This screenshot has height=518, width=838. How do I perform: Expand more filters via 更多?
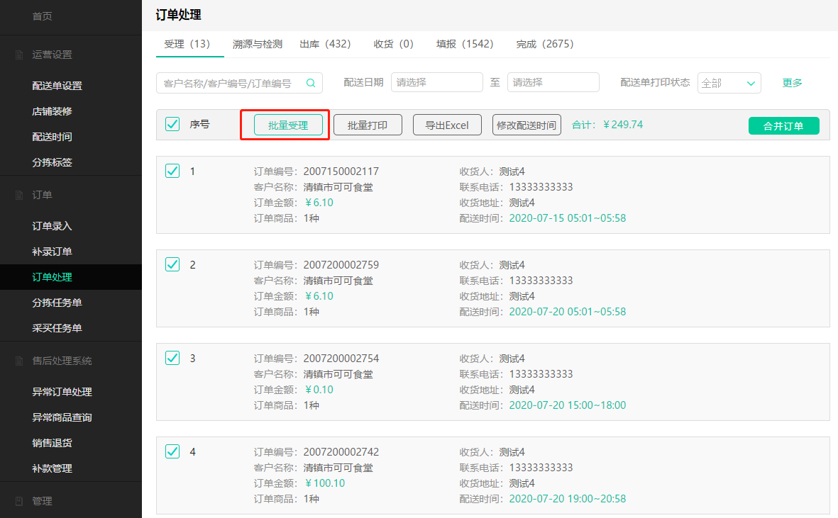click(792, 83)
